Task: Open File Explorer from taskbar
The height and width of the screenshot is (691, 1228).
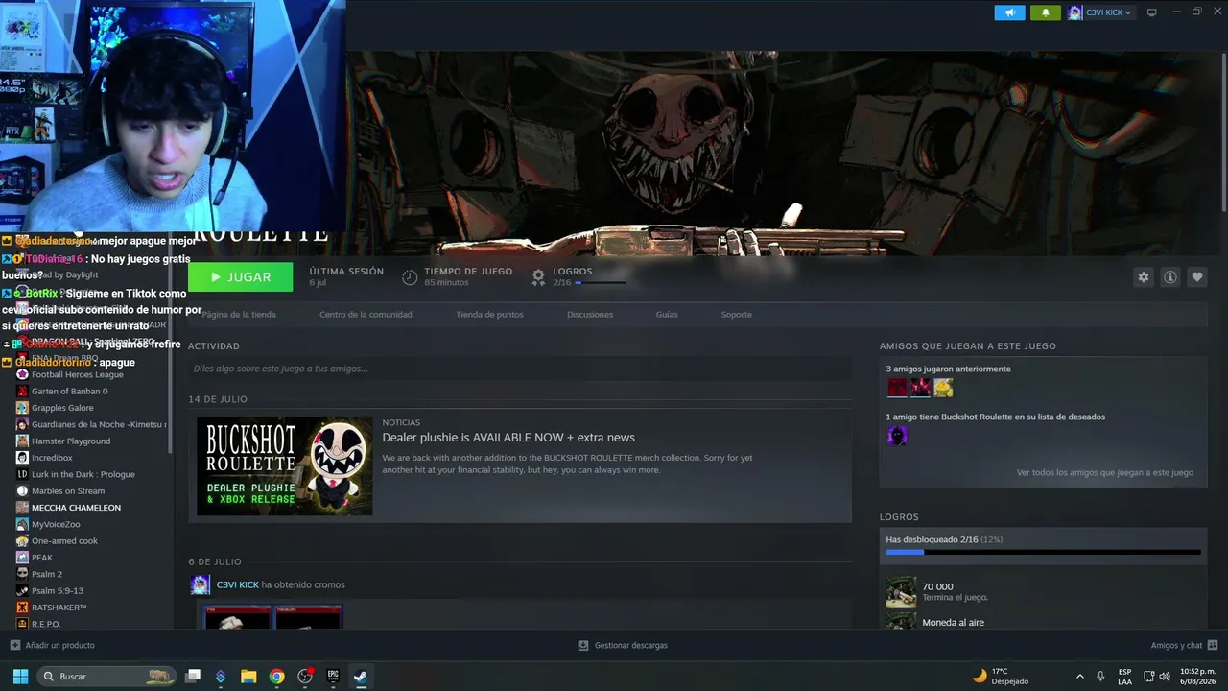Action: point(248,677)
